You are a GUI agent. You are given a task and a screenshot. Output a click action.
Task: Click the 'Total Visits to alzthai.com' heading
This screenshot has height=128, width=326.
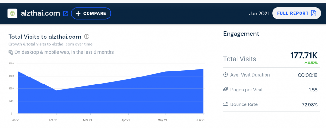[x=45, y=37]
